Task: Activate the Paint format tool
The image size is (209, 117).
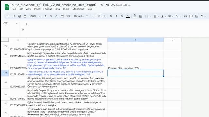Action: (x=25, y=16)
